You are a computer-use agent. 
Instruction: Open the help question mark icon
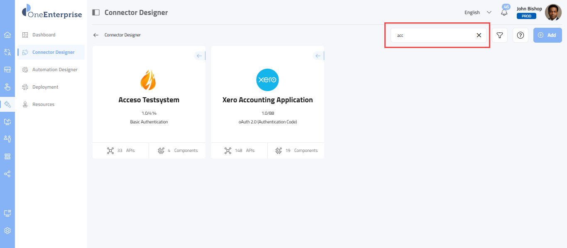[521, 35]
